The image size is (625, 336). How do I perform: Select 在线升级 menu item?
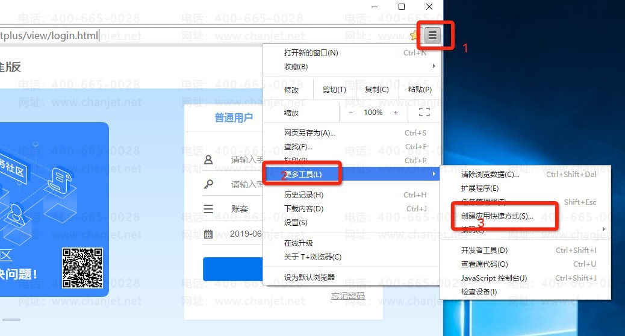(352, 243)
